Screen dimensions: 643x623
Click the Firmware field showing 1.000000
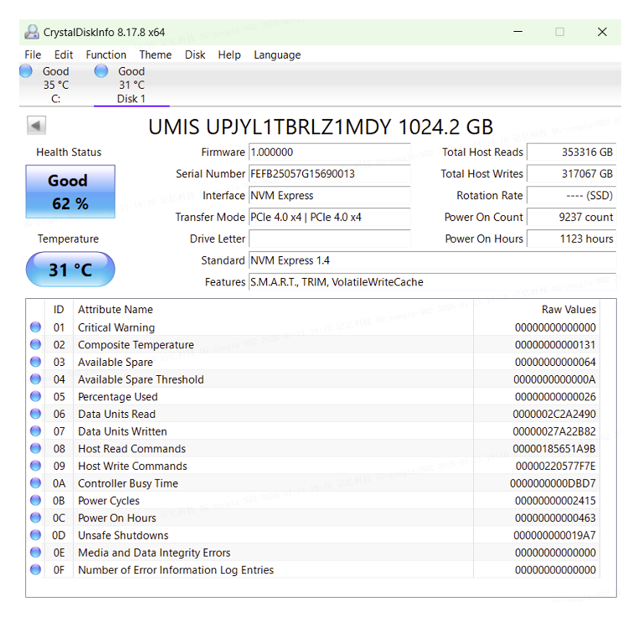point(329,152)
